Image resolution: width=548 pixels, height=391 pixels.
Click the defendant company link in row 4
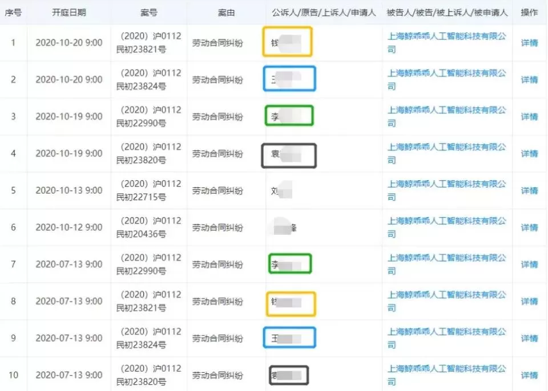446,153
